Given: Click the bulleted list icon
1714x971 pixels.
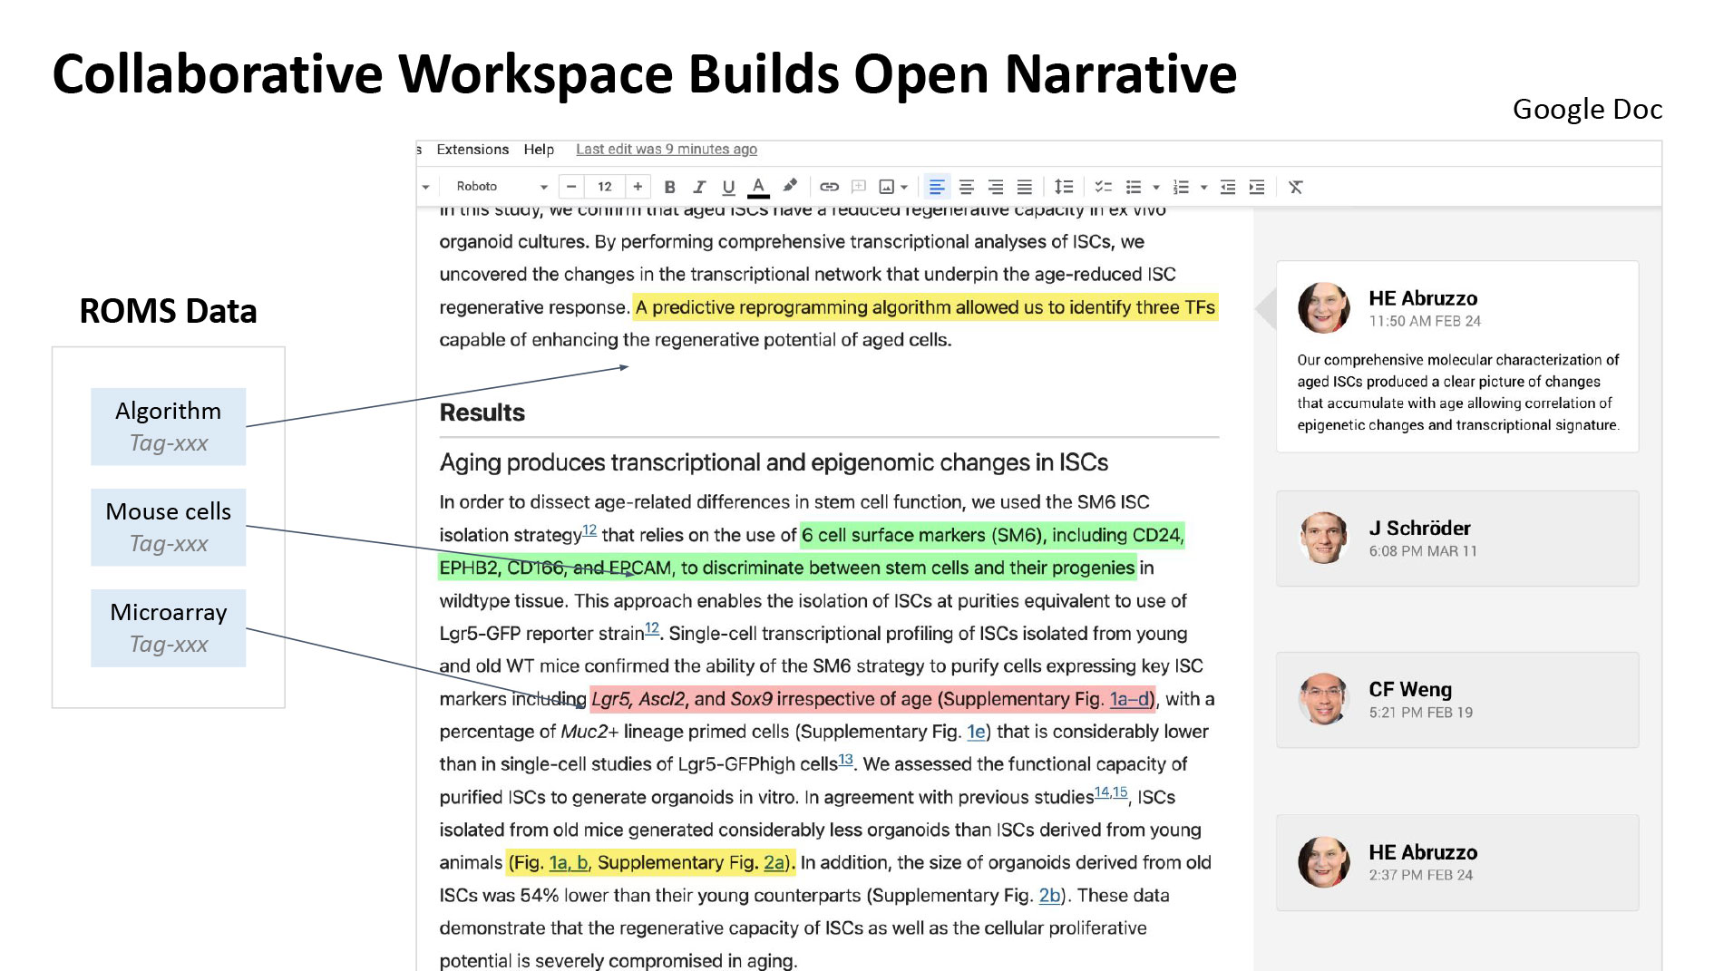Looking at the screenshot, I should coord(1134,187).
